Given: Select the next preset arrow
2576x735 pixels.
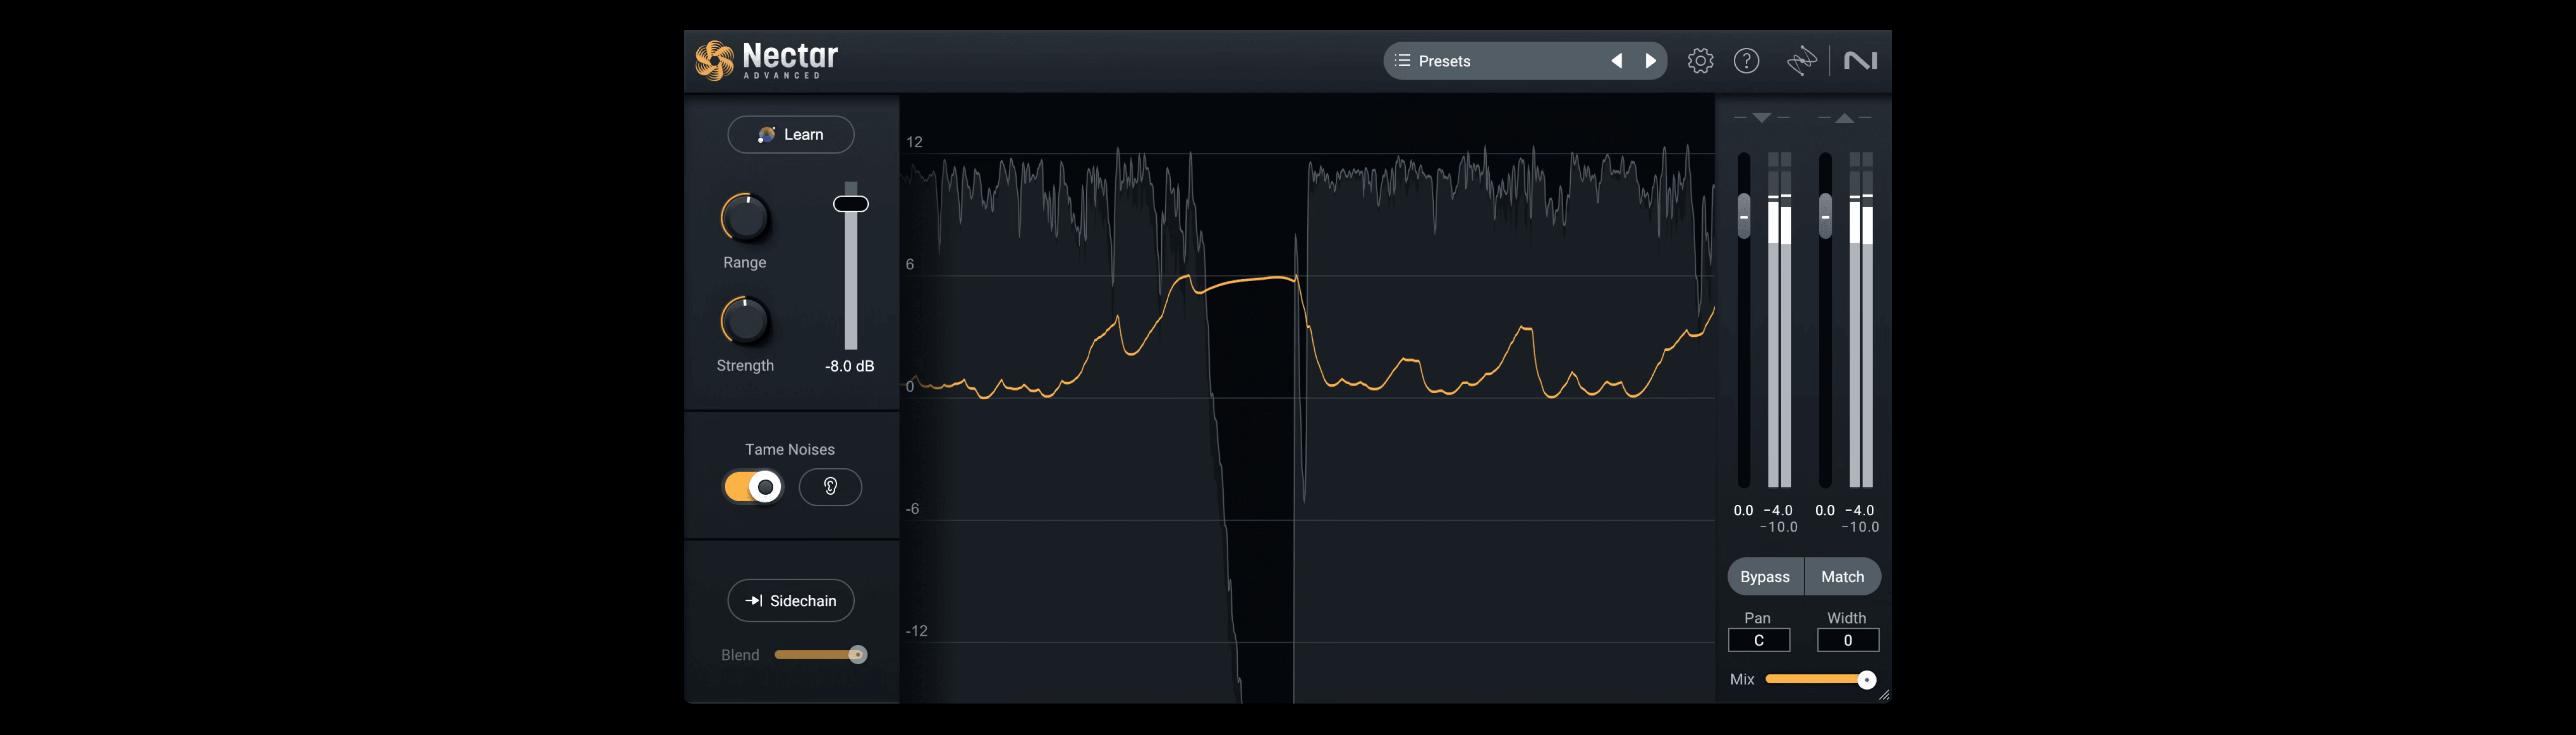Looking at the screenshot, I should pos(1650,60).
